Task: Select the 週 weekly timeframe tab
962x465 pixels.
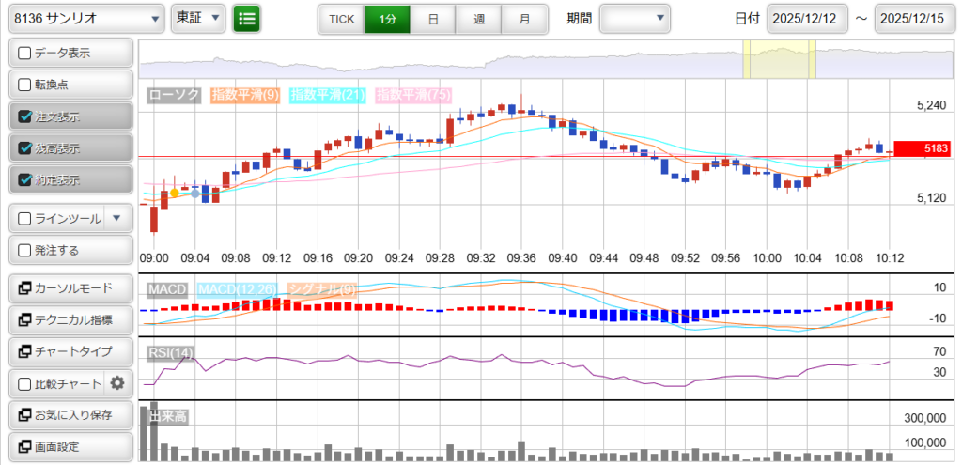Action: click(479, 19)
